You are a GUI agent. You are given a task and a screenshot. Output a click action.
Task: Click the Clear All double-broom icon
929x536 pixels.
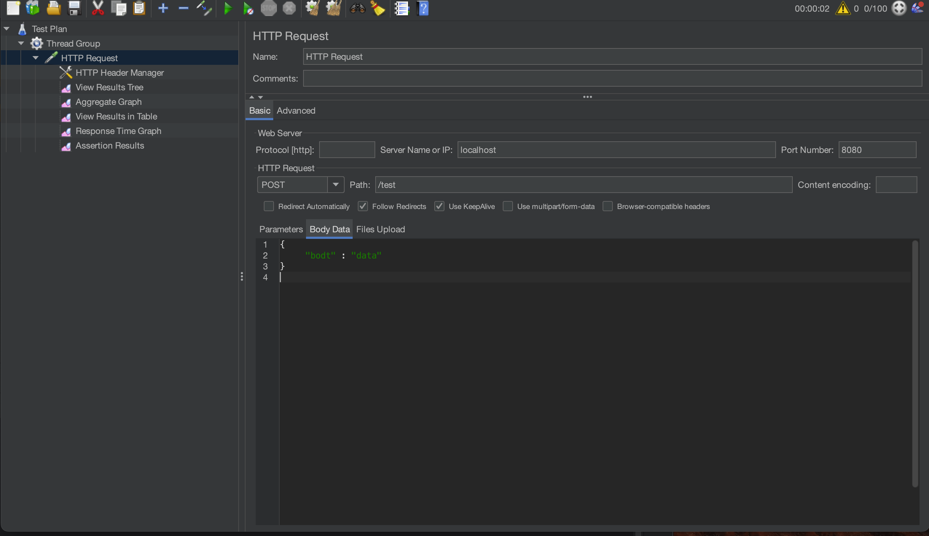click(334, 8)
